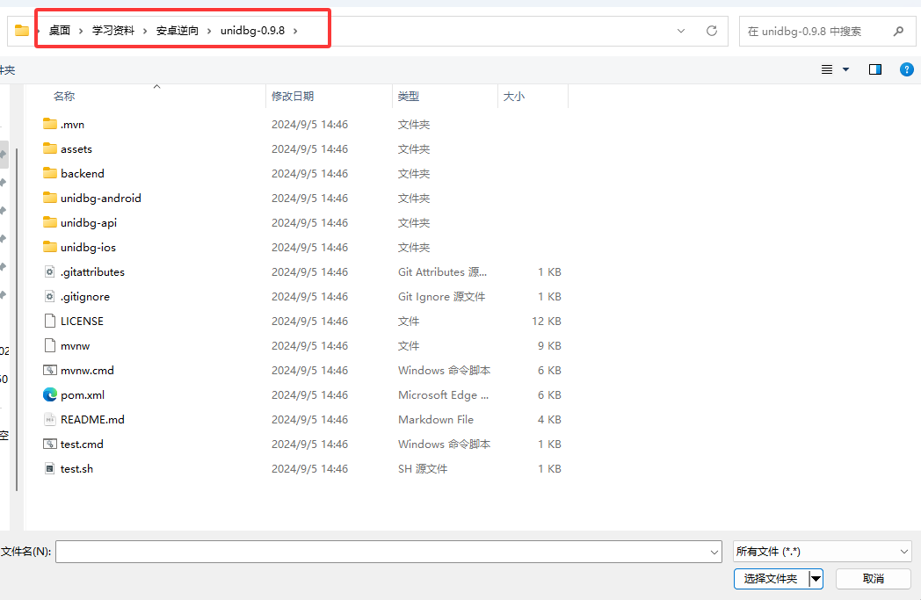Screen dimensions: 921x600
Task: Expand chevron after 桌面 breadcrumb
Action: [x=81, y=31]
